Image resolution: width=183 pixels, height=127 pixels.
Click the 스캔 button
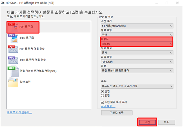(x=147, y=122)
